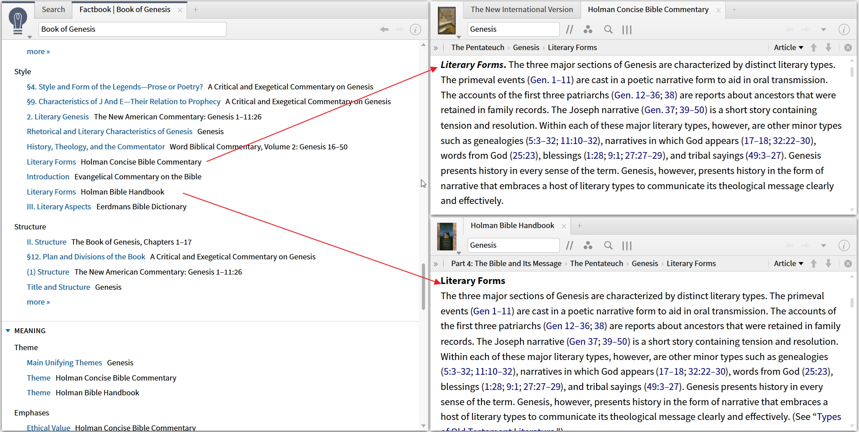This screenshot has height=432, width=859.
Task: Go to next article in Concise Commentary
Action: 829,47
